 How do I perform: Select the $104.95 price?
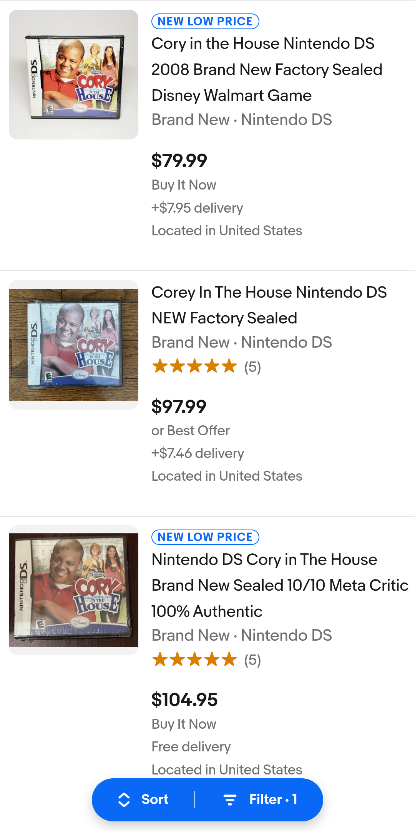184,699
